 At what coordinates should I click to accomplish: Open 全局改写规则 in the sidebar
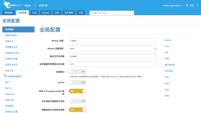click(x=11, y=65)
